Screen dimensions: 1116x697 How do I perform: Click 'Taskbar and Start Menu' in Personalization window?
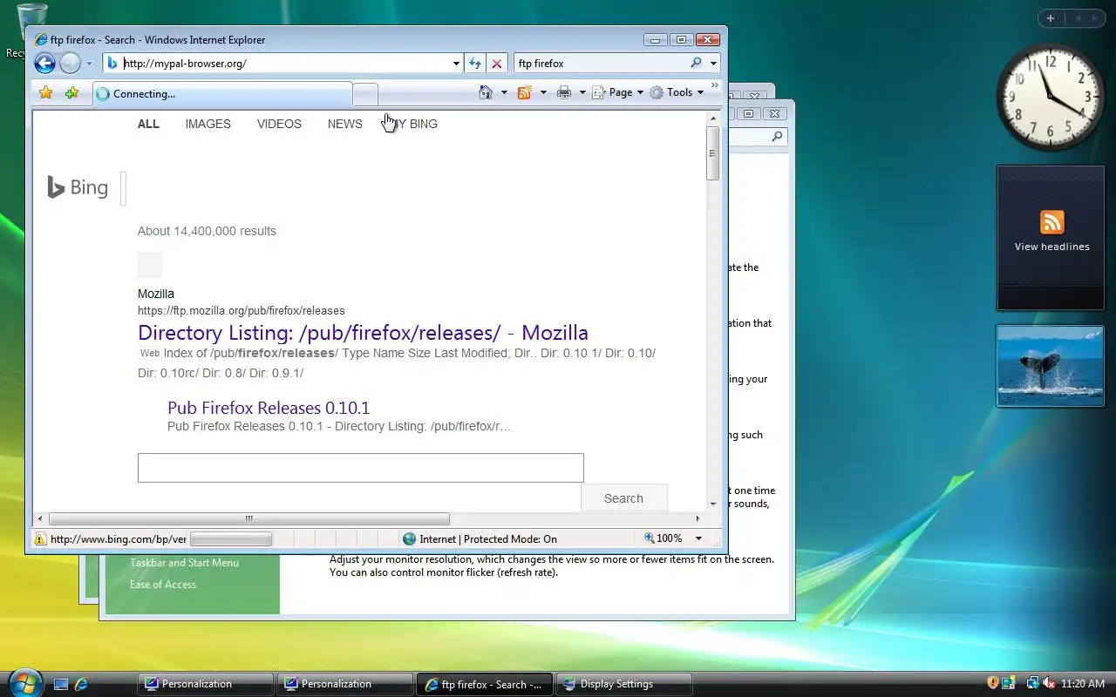(184, 563)
